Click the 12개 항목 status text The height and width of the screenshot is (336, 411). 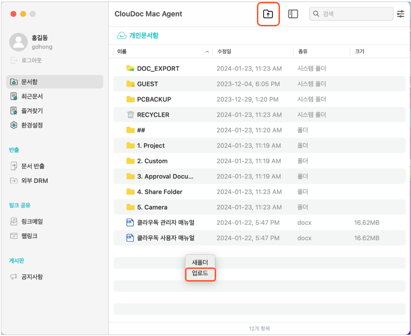coord(259,328)
